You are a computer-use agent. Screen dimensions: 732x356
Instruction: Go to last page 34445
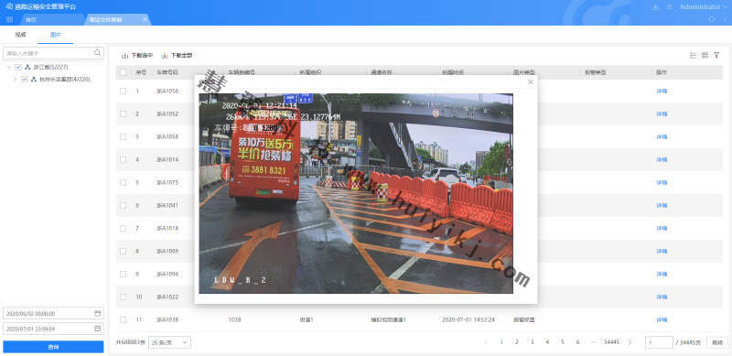pos(611,342)
